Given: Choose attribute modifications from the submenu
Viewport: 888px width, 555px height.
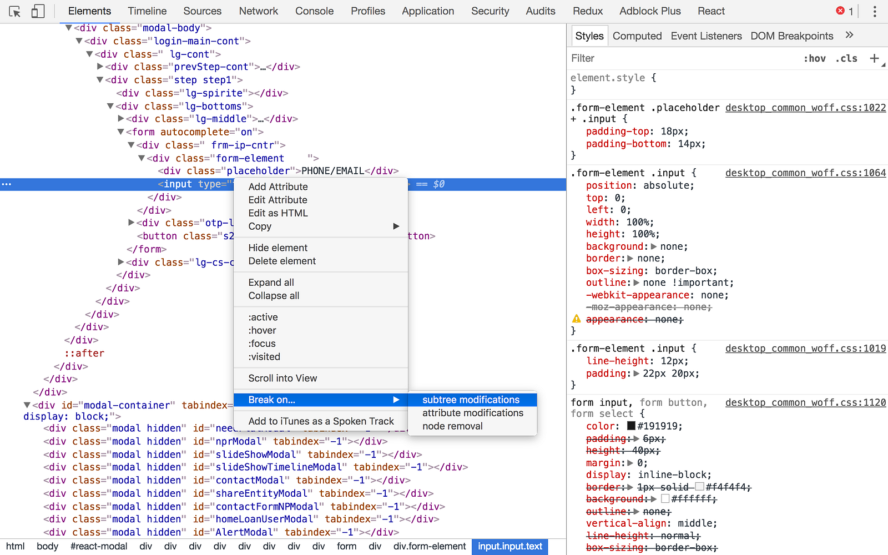Looking at the screenshot, I should (x=472, y=413).
